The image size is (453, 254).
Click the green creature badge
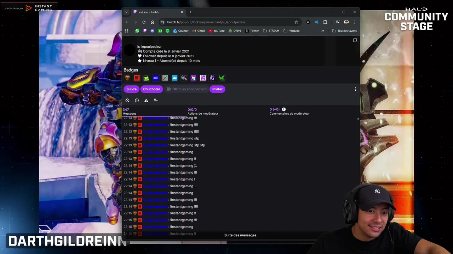(x=146, y=78)
